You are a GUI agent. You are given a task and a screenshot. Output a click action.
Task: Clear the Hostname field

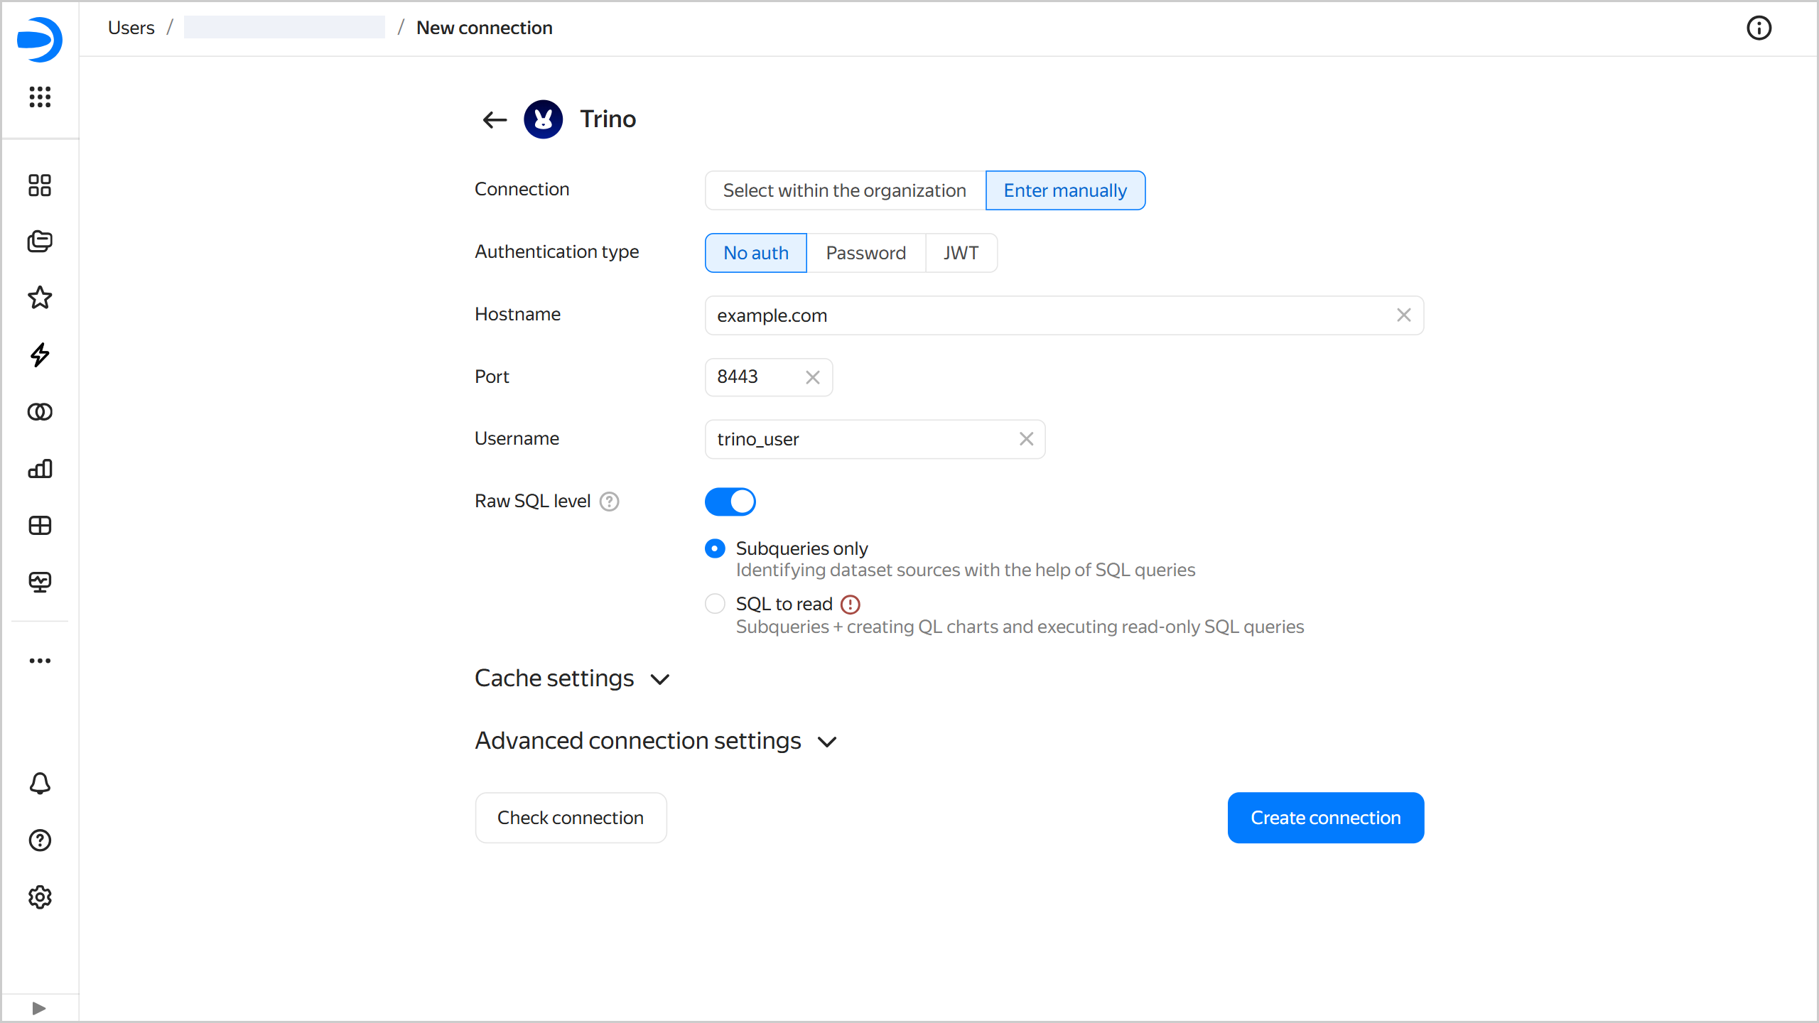[1403, 315]
